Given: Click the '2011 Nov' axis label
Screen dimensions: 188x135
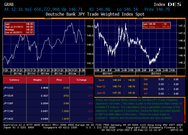Looking at the screenshot, I should tap(45, 74).
